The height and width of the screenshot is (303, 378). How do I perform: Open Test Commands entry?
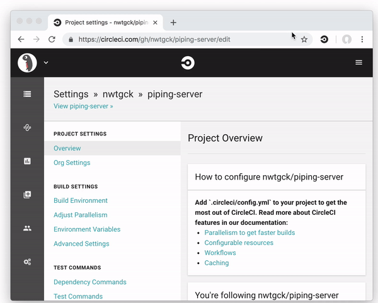[x=78, y=296]
